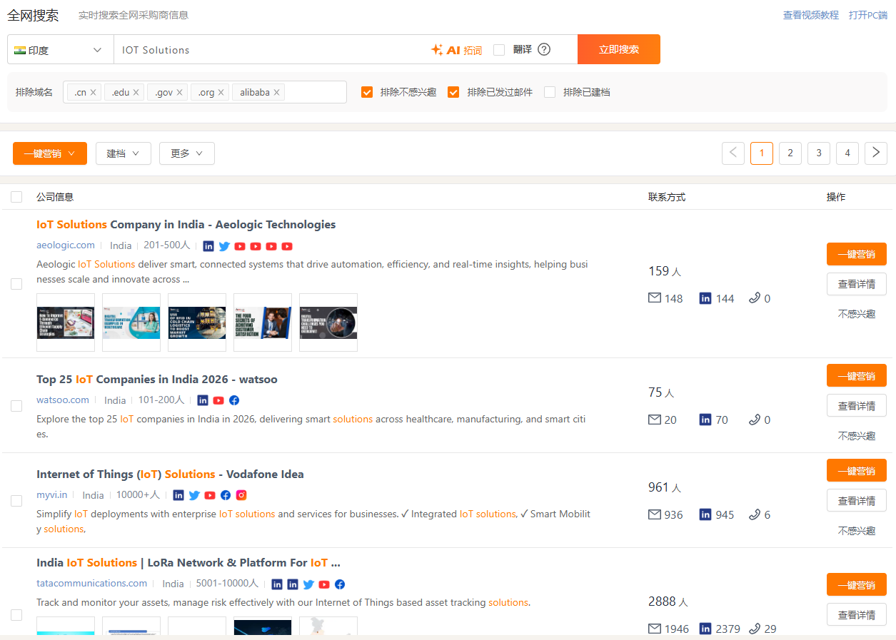Open Aeologic's Twitter icon

(224, 246)
